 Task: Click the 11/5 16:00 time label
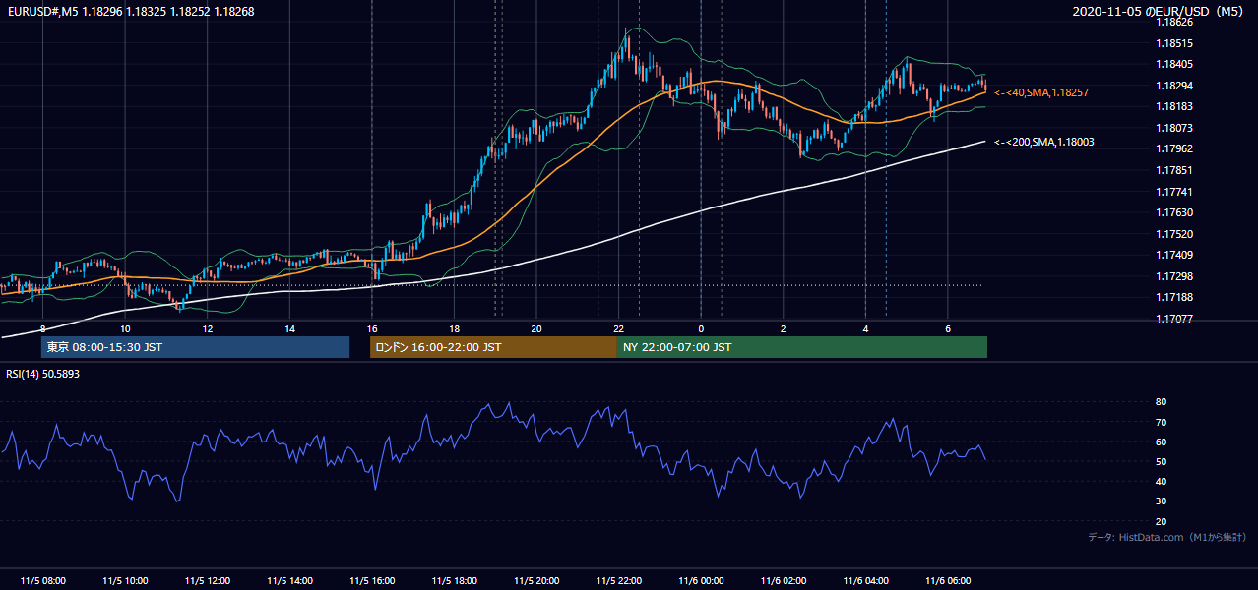372,581
